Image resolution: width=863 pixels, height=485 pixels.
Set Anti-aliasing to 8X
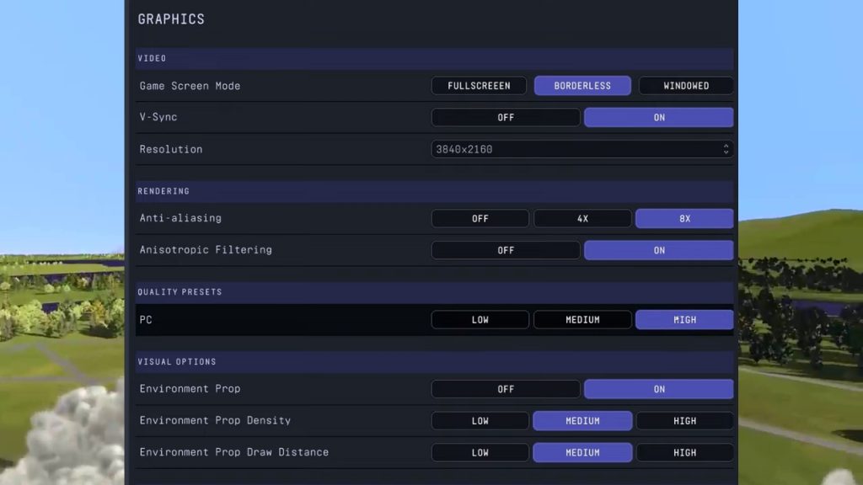point(684,218)
